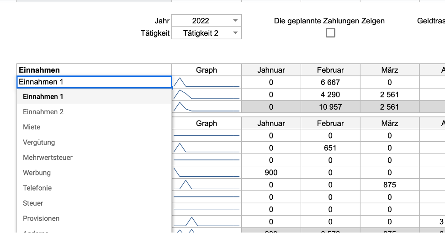Viewport: 445px width, 233px height.
Task: Toggle the planned payments checkbox
Action: point(330,33)
